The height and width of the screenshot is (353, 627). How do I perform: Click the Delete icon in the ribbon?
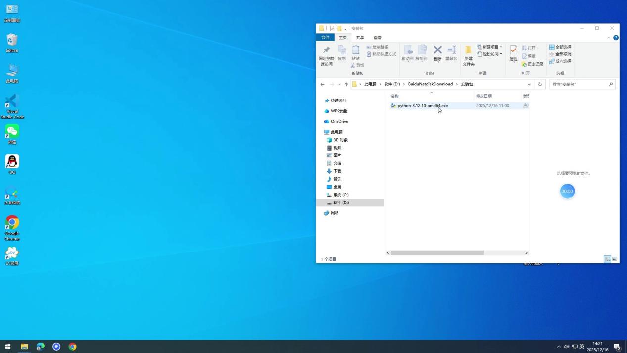tap(437, 52)
